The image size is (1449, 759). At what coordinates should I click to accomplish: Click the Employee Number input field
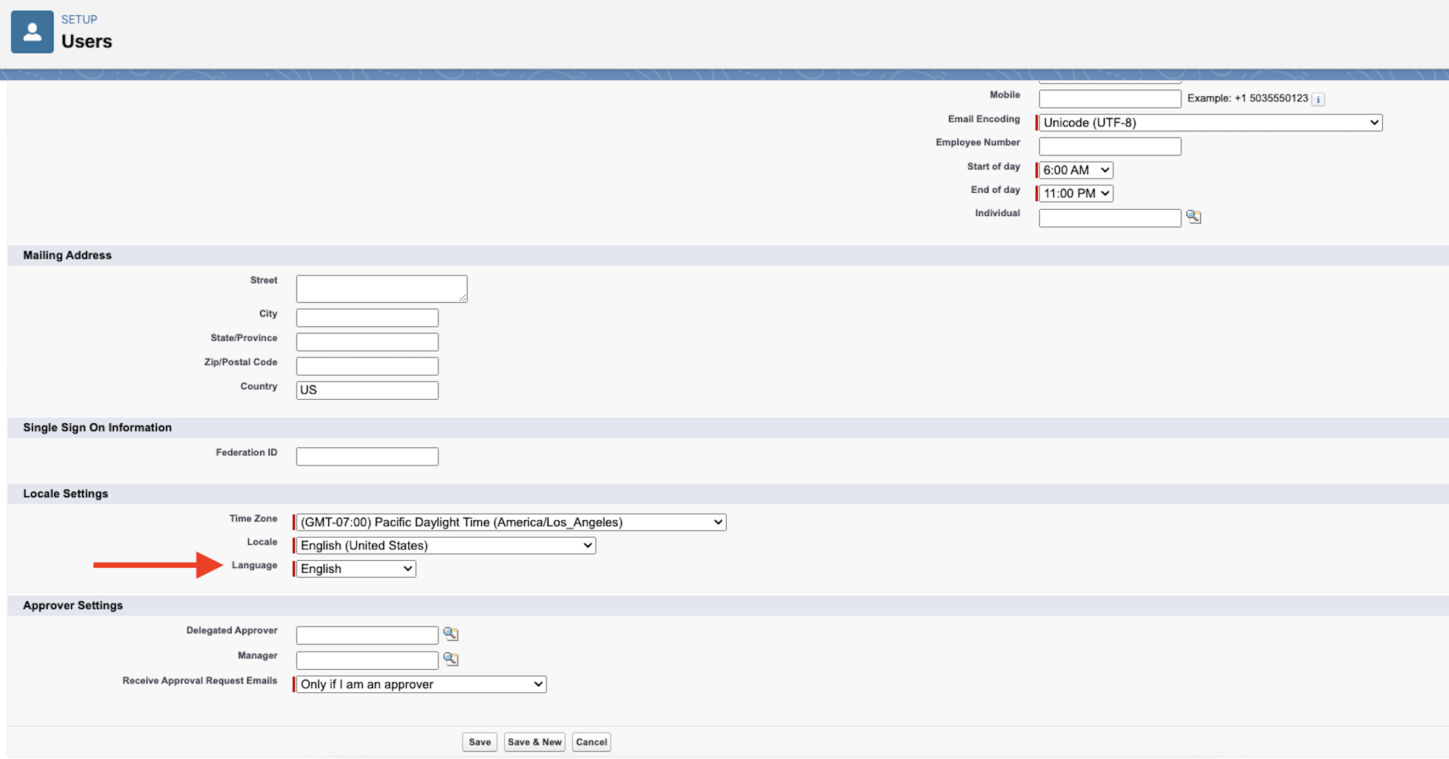coord(1109,146)
